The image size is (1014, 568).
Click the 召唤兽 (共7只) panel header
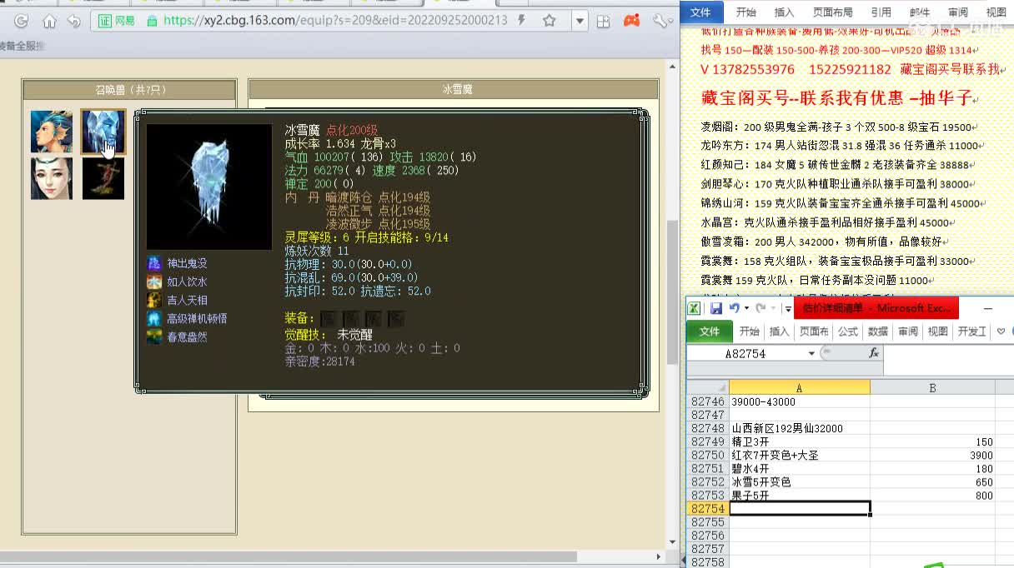pyautogui.click(x=130, y=89)
